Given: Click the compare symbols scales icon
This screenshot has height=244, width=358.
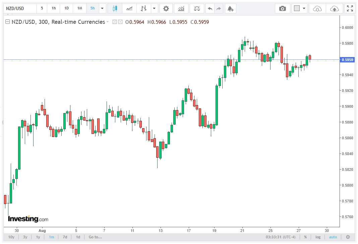Looking at the screenshot, I should [x=197, y=8].
